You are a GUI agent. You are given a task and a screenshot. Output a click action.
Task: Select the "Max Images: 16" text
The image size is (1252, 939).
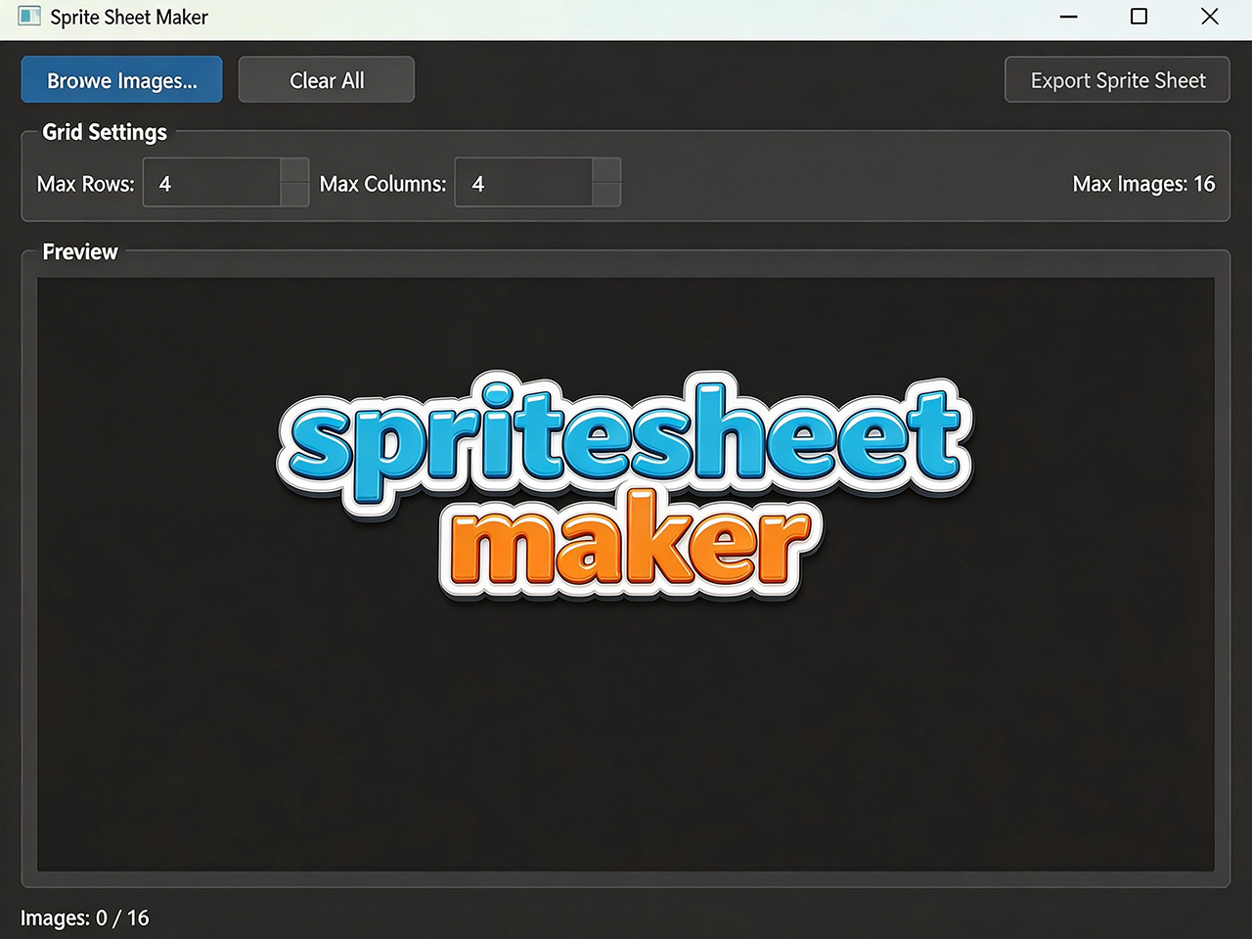[x=1143, y=184]
